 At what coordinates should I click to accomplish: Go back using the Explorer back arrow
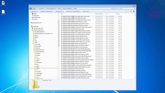[30, 9]
